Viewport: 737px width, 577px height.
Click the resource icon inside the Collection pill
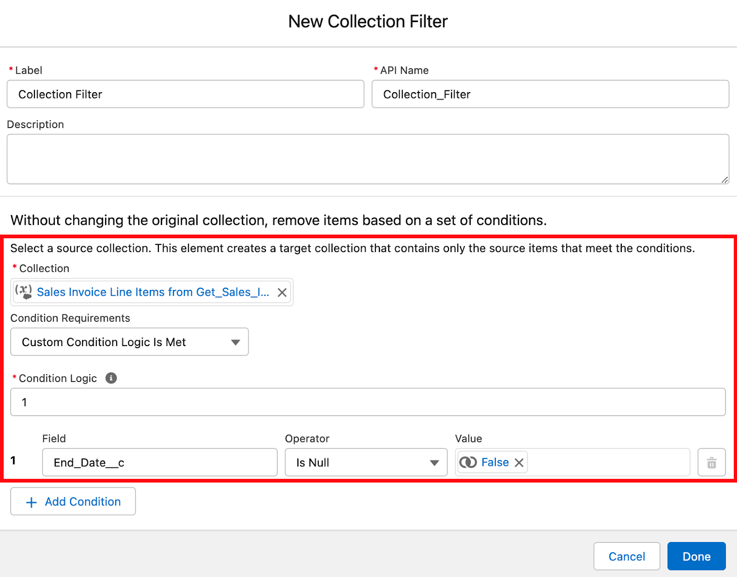tap(24, 292)
